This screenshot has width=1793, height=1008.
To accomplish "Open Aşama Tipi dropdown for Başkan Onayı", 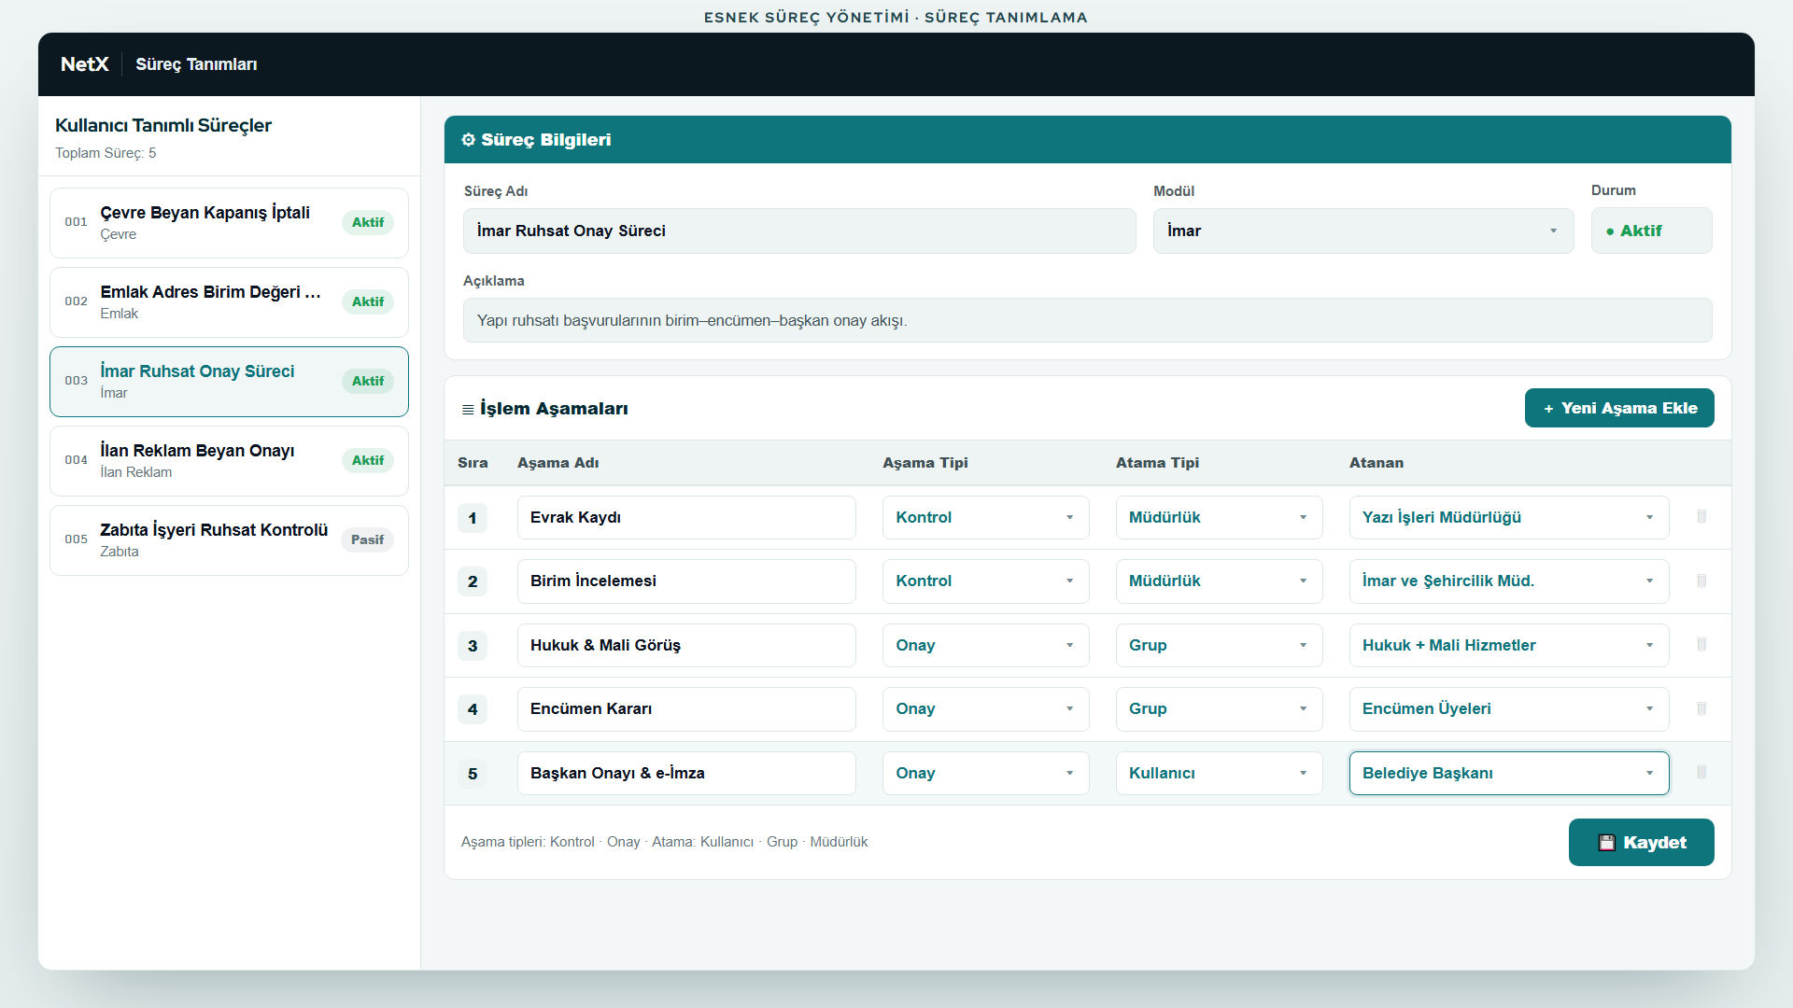I will pyautogui.click(x=985, y=773).
